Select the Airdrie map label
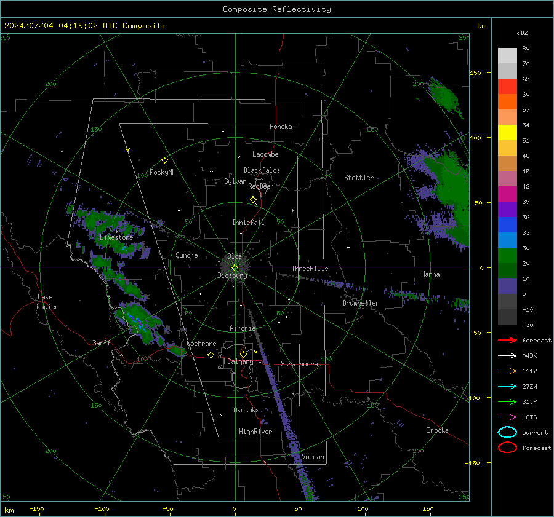 [243, 328]
